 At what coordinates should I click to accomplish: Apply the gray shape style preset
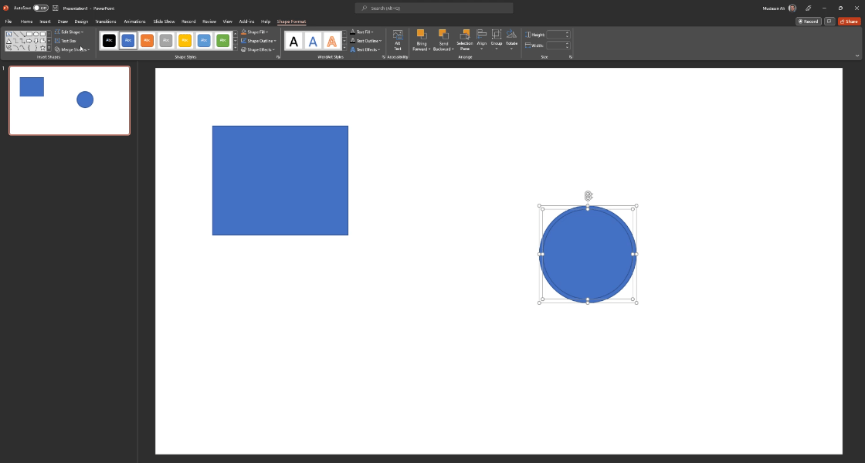[x=165, y=40]
